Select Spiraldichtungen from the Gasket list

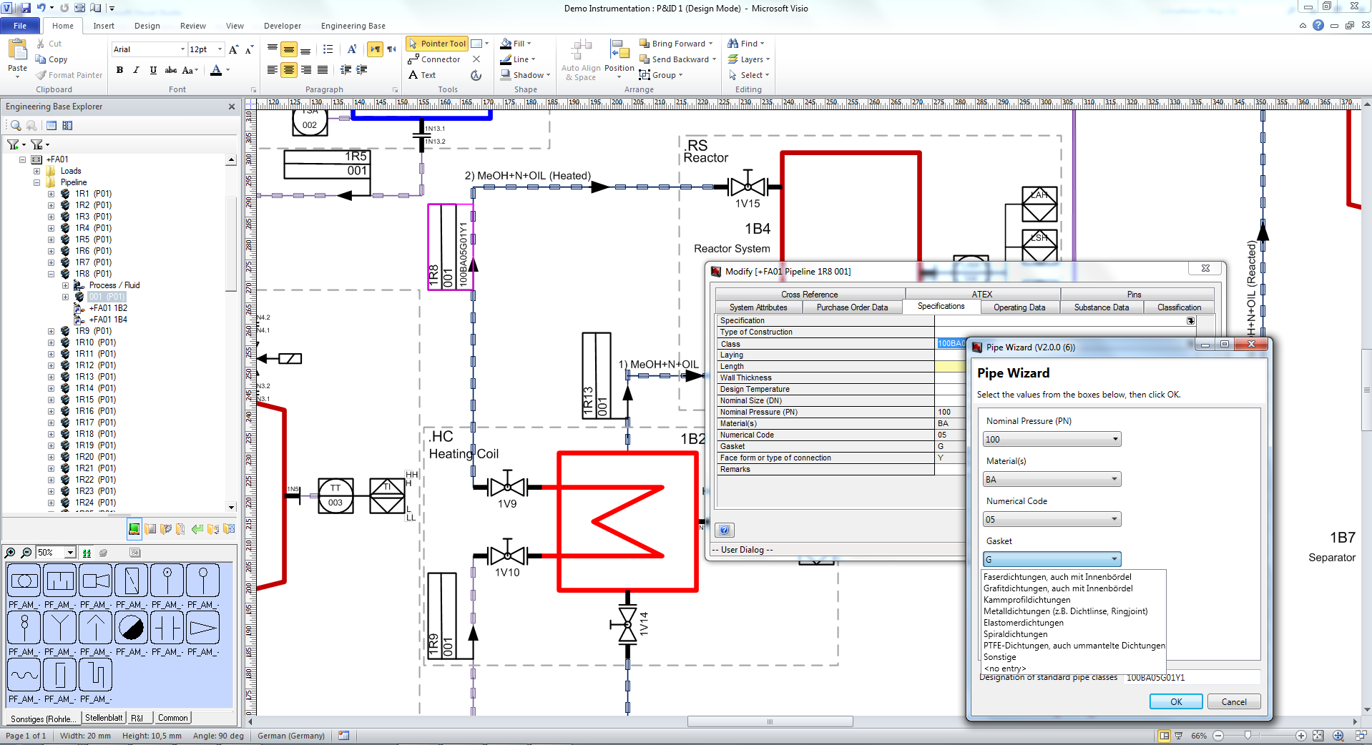[1015, 634]
